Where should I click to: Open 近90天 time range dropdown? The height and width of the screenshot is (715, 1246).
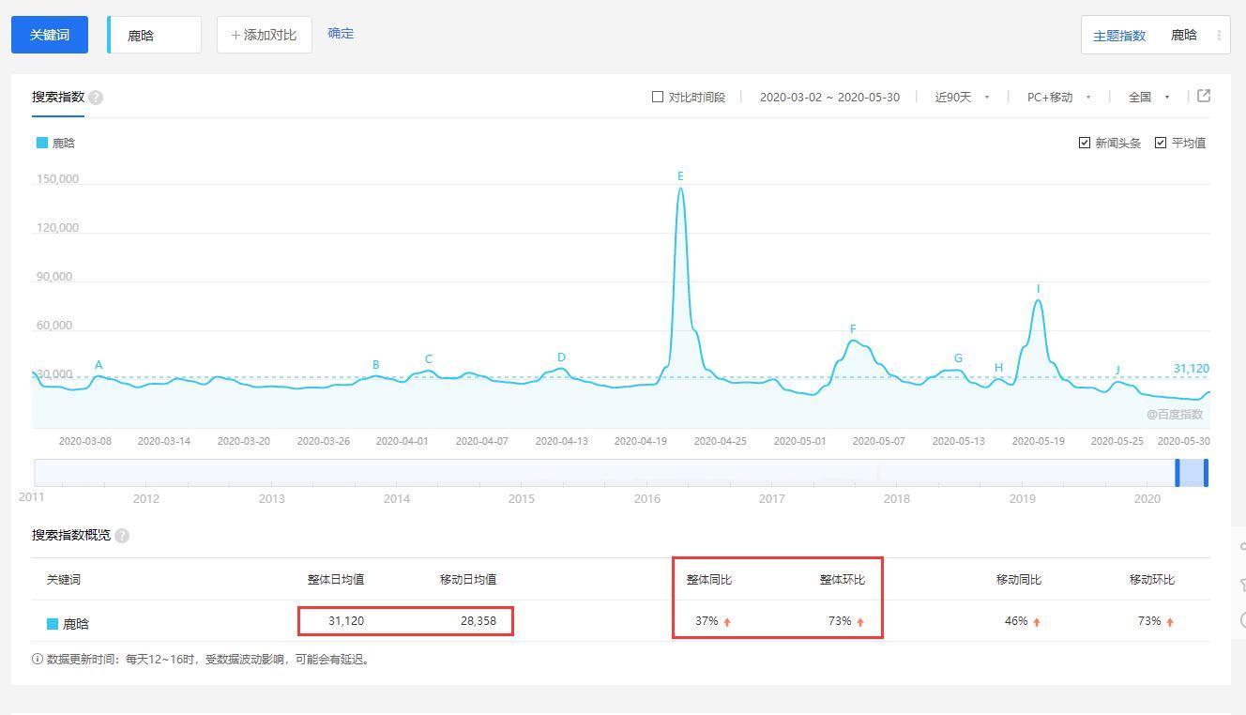(x=962, y=97)
